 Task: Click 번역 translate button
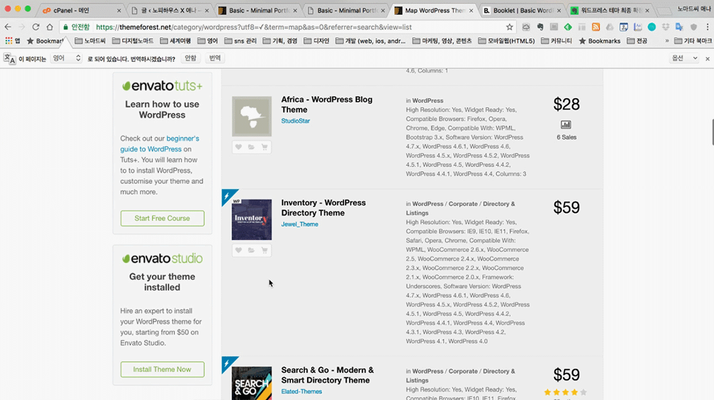(x=215, y=58)
